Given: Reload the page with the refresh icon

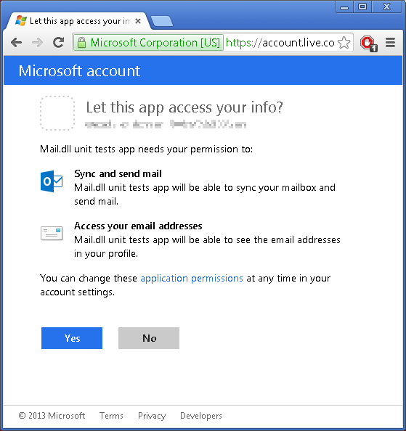Looking at the screenshot, I should 59,42.
